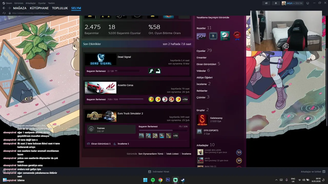Click the monitor display icon in title bar

pos(307,3)
